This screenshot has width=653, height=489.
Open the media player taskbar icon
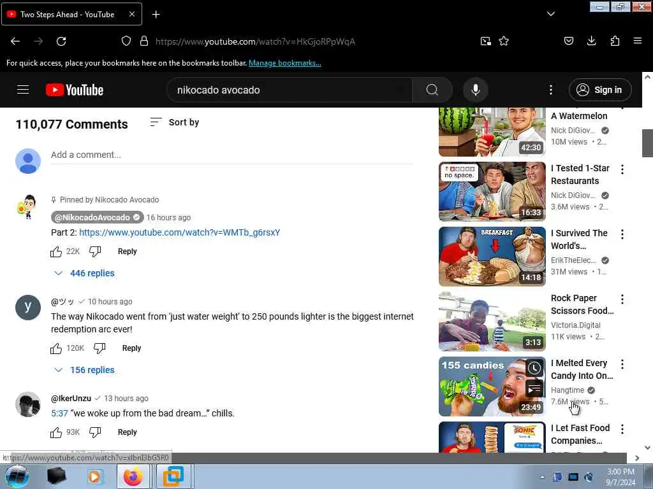coord(94,476)
